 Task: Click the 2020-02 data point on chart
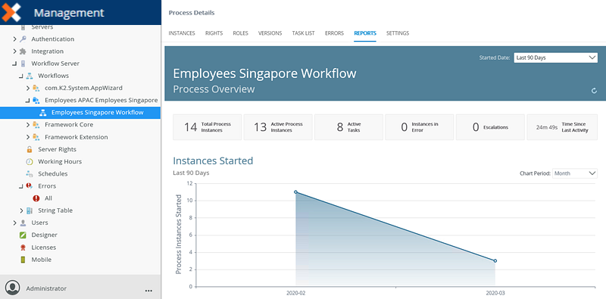(295, 192)
